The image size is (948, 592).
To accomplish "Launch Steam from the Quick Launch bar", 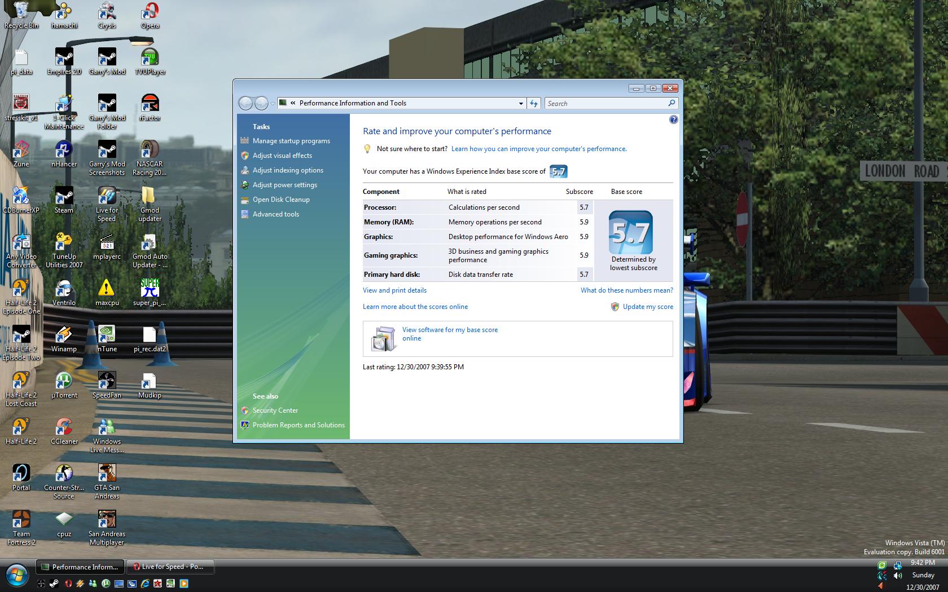I will point(54,584).
